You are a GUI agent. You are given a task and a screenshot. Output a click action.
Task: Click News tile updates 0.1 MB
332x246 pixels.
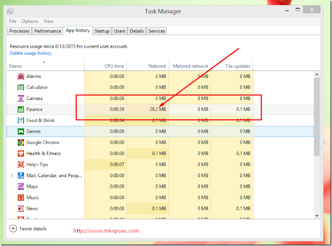click(243, 208)
